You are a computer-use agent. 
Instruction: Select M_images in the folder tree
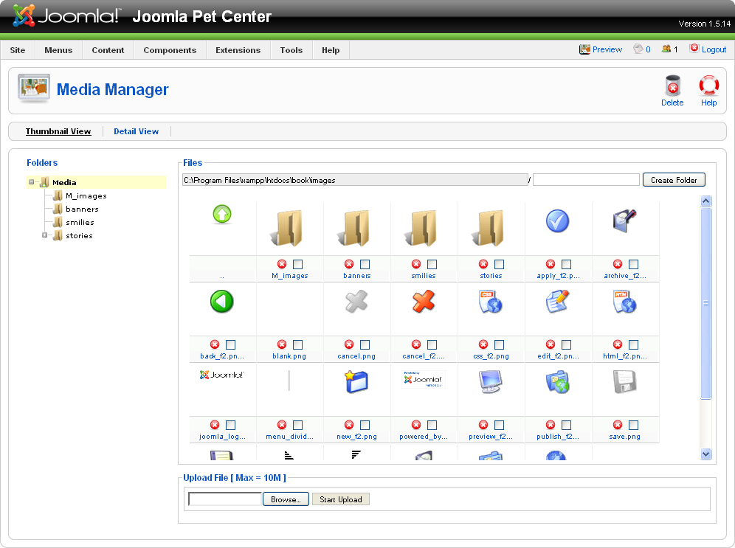[86, 195]
